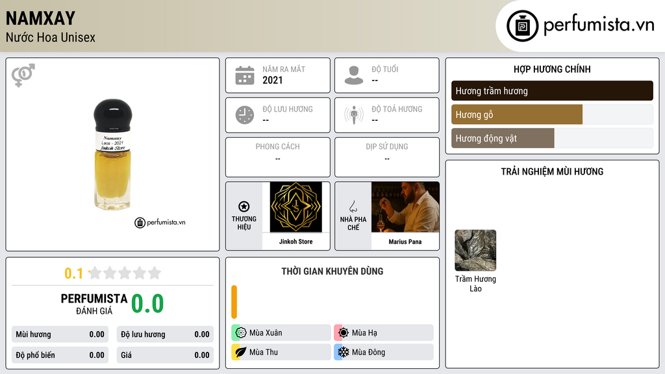This screenshot has height=374, width=665.
Task: Click the Trầm Hương Lào note label
Action: coord(475,284)
